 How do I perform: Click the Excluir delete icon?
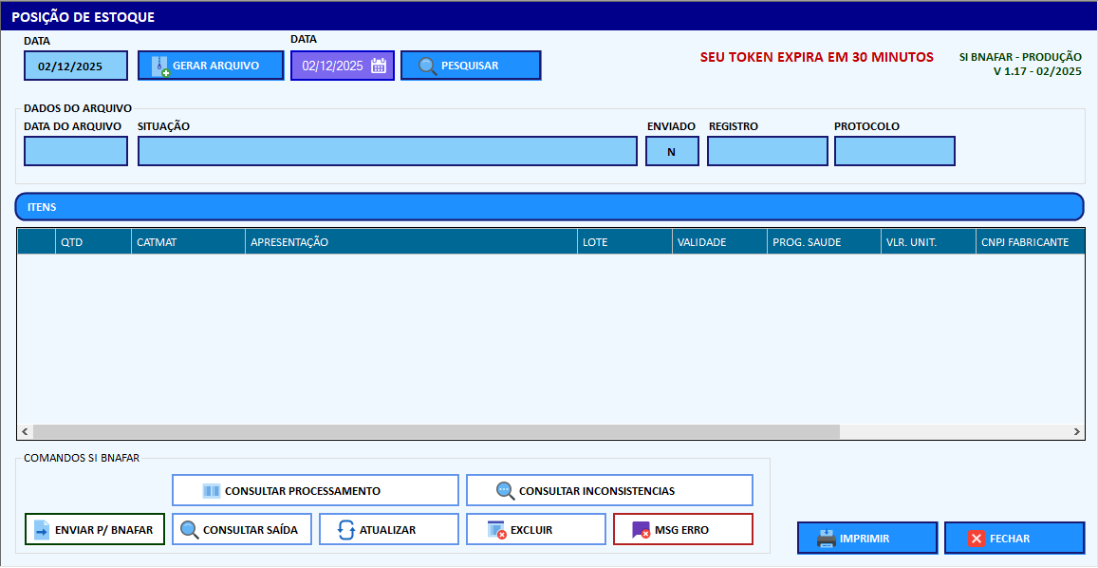coord(496,530)
